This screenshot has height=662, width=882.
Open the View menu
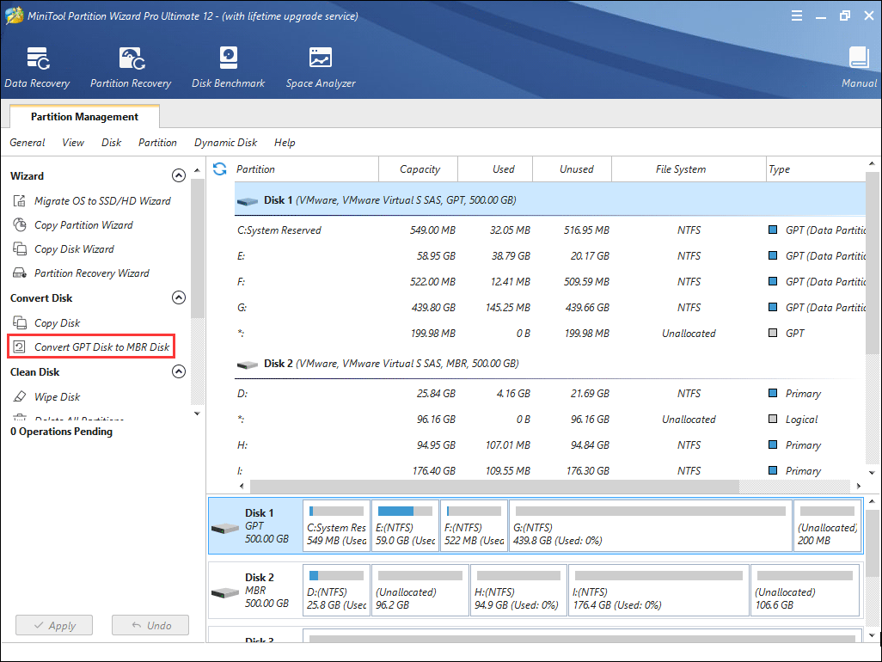point(73,143)
